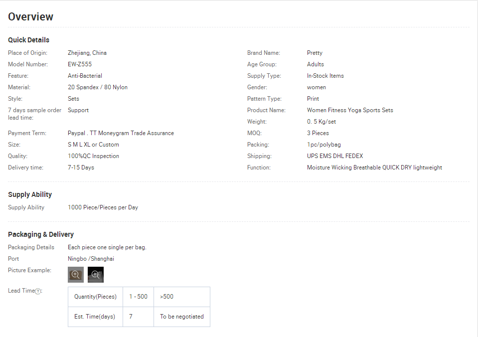478x337 pixels.
Task: Click the Product Name label
Action: 267,110
